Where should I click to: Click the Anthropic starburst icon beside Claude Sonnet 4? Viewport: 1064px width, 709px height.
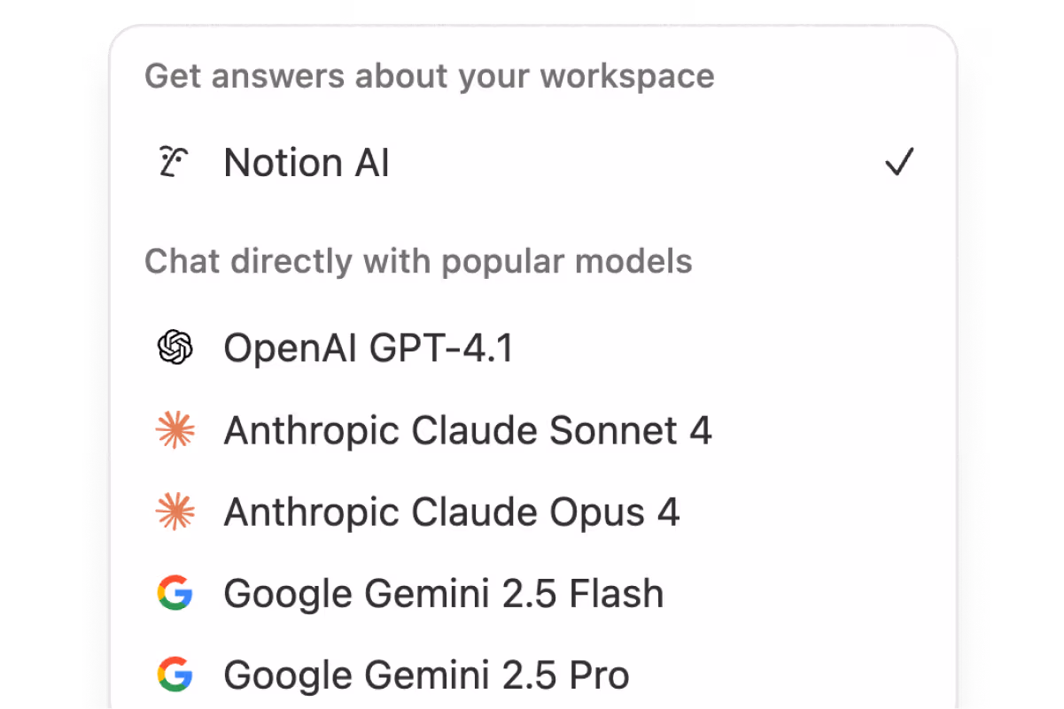click(175, 429)
